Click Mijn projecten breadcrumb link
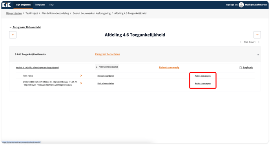Viewport: 270px width, 145px height. tap(14, 13)
